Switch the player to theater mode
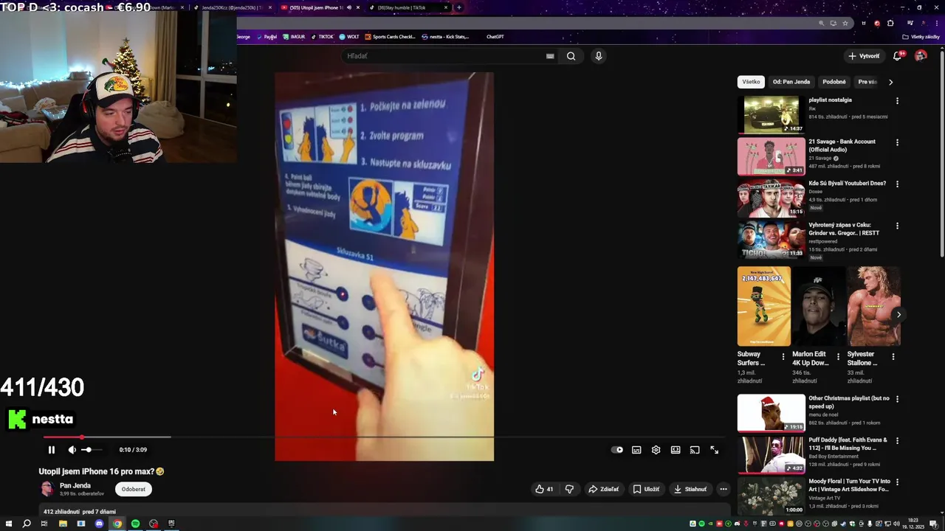This screenshot has width=945, height=531. [676, 450]
